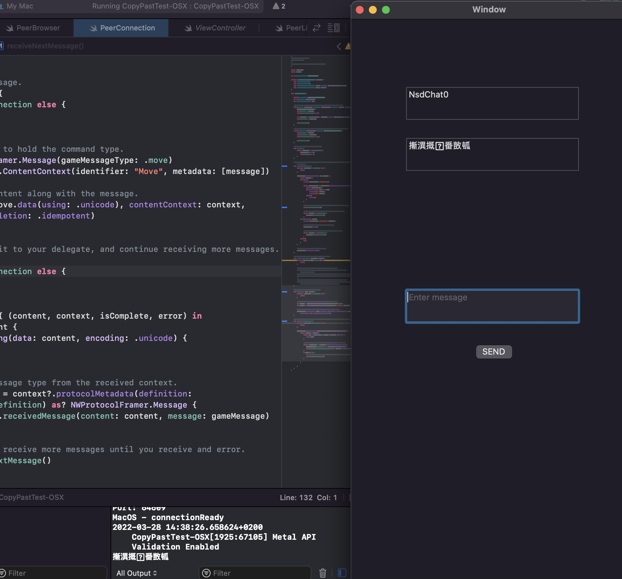
Task: Click the CopyPastTest-OSX label in debug bar
Action: (x=32, y=498)
